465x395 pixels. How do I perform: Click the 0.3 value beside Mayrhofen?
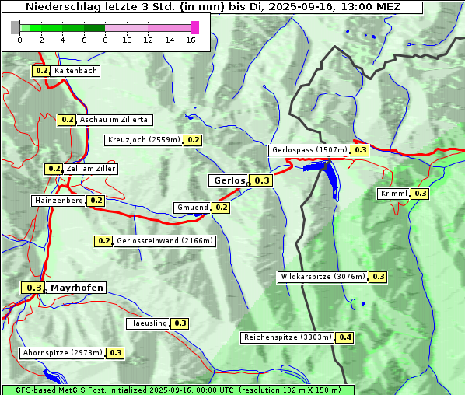pyautogui.click(x=33, y=288)
